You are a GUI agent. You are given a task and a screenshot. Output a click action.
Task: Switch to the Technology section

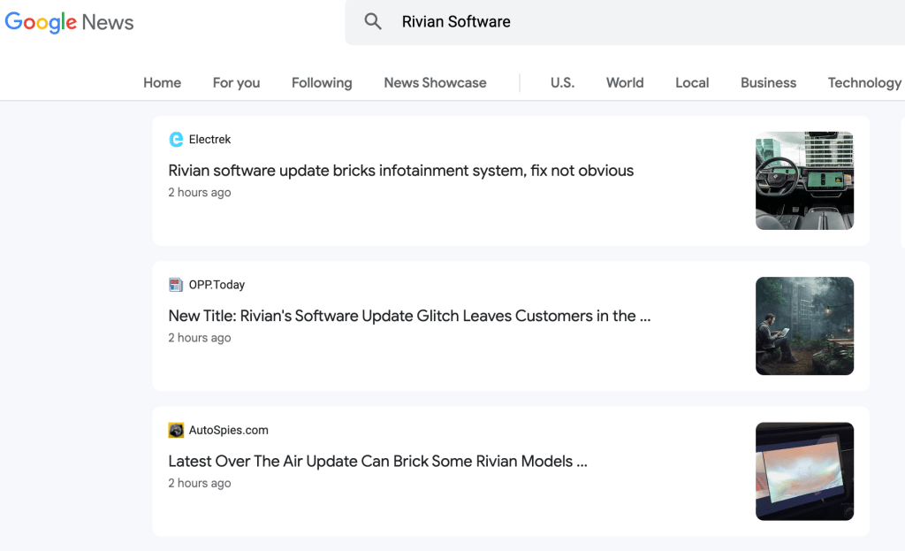(x=863, y=82)
